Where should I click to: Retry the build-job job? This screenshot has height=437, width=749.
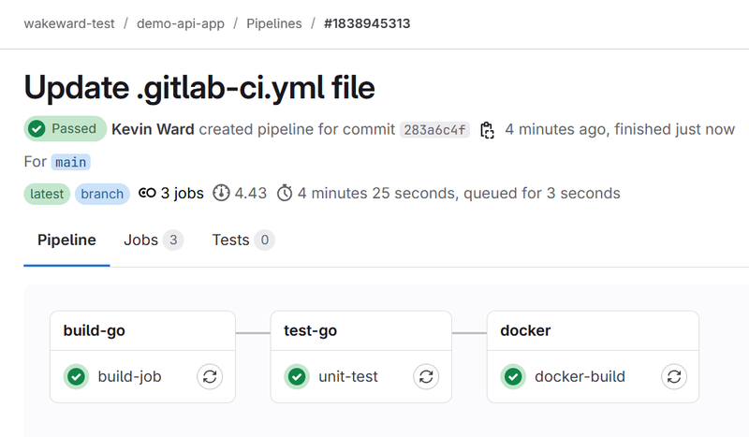210,377
